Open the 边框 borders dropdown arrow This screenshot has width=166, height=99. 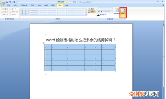(95, 12)
